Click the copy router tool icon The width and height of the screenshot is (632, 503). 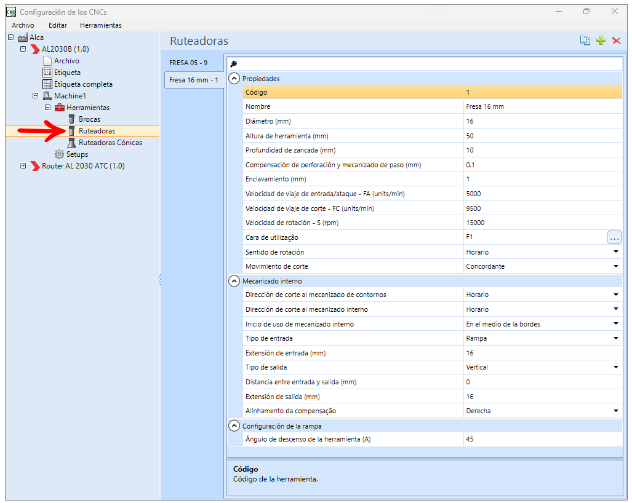pyautogui.click(x=585, y=40)
